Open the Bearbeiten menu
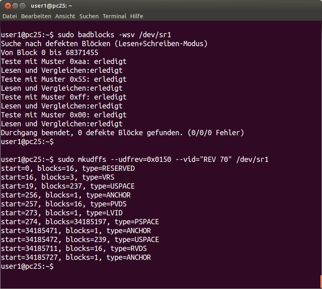 coord(36,16)
